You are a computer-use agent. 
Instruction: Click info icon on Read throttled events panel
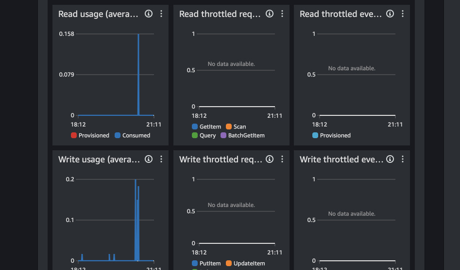point(390,14)
